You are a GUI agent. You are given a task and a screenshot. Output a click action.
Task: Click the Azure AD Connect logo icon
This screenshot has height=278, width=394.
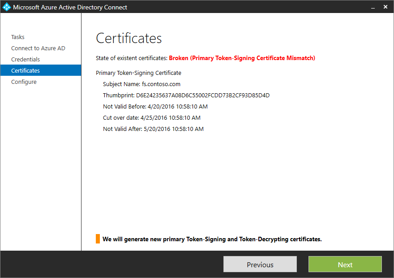point(6,7)
